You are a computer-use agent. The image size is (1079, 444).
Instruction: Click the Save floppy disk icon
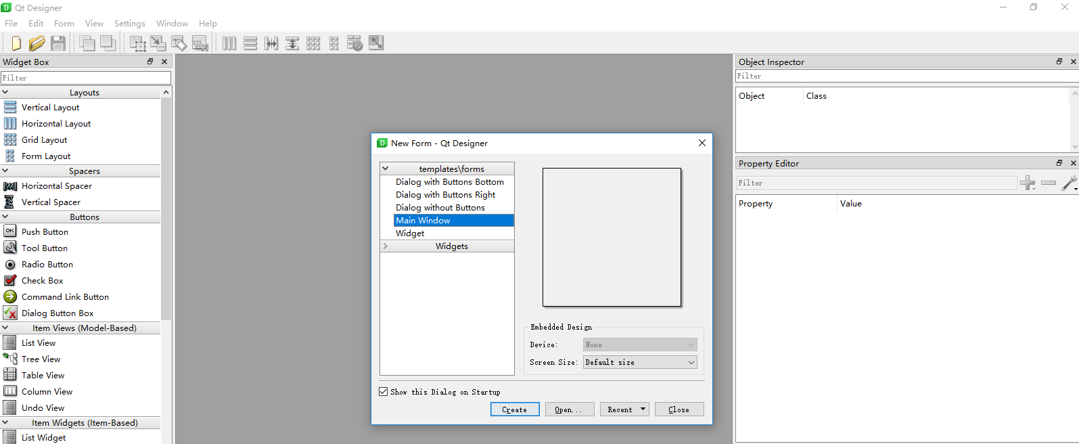coord(58,43)
